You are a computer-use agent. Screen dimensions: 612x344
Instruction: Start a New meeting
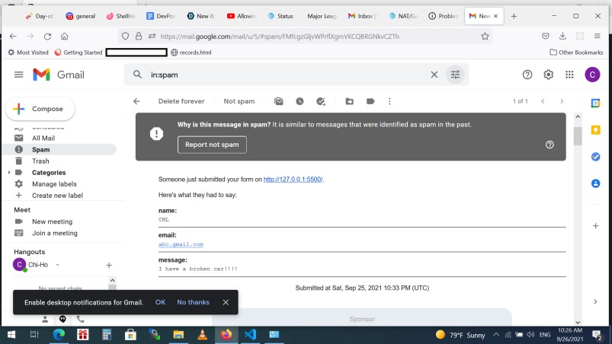tap(52, 221)
